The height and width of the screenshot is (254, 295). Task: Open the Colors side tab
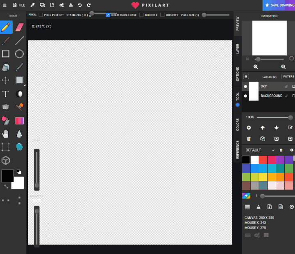pos(238,125)
